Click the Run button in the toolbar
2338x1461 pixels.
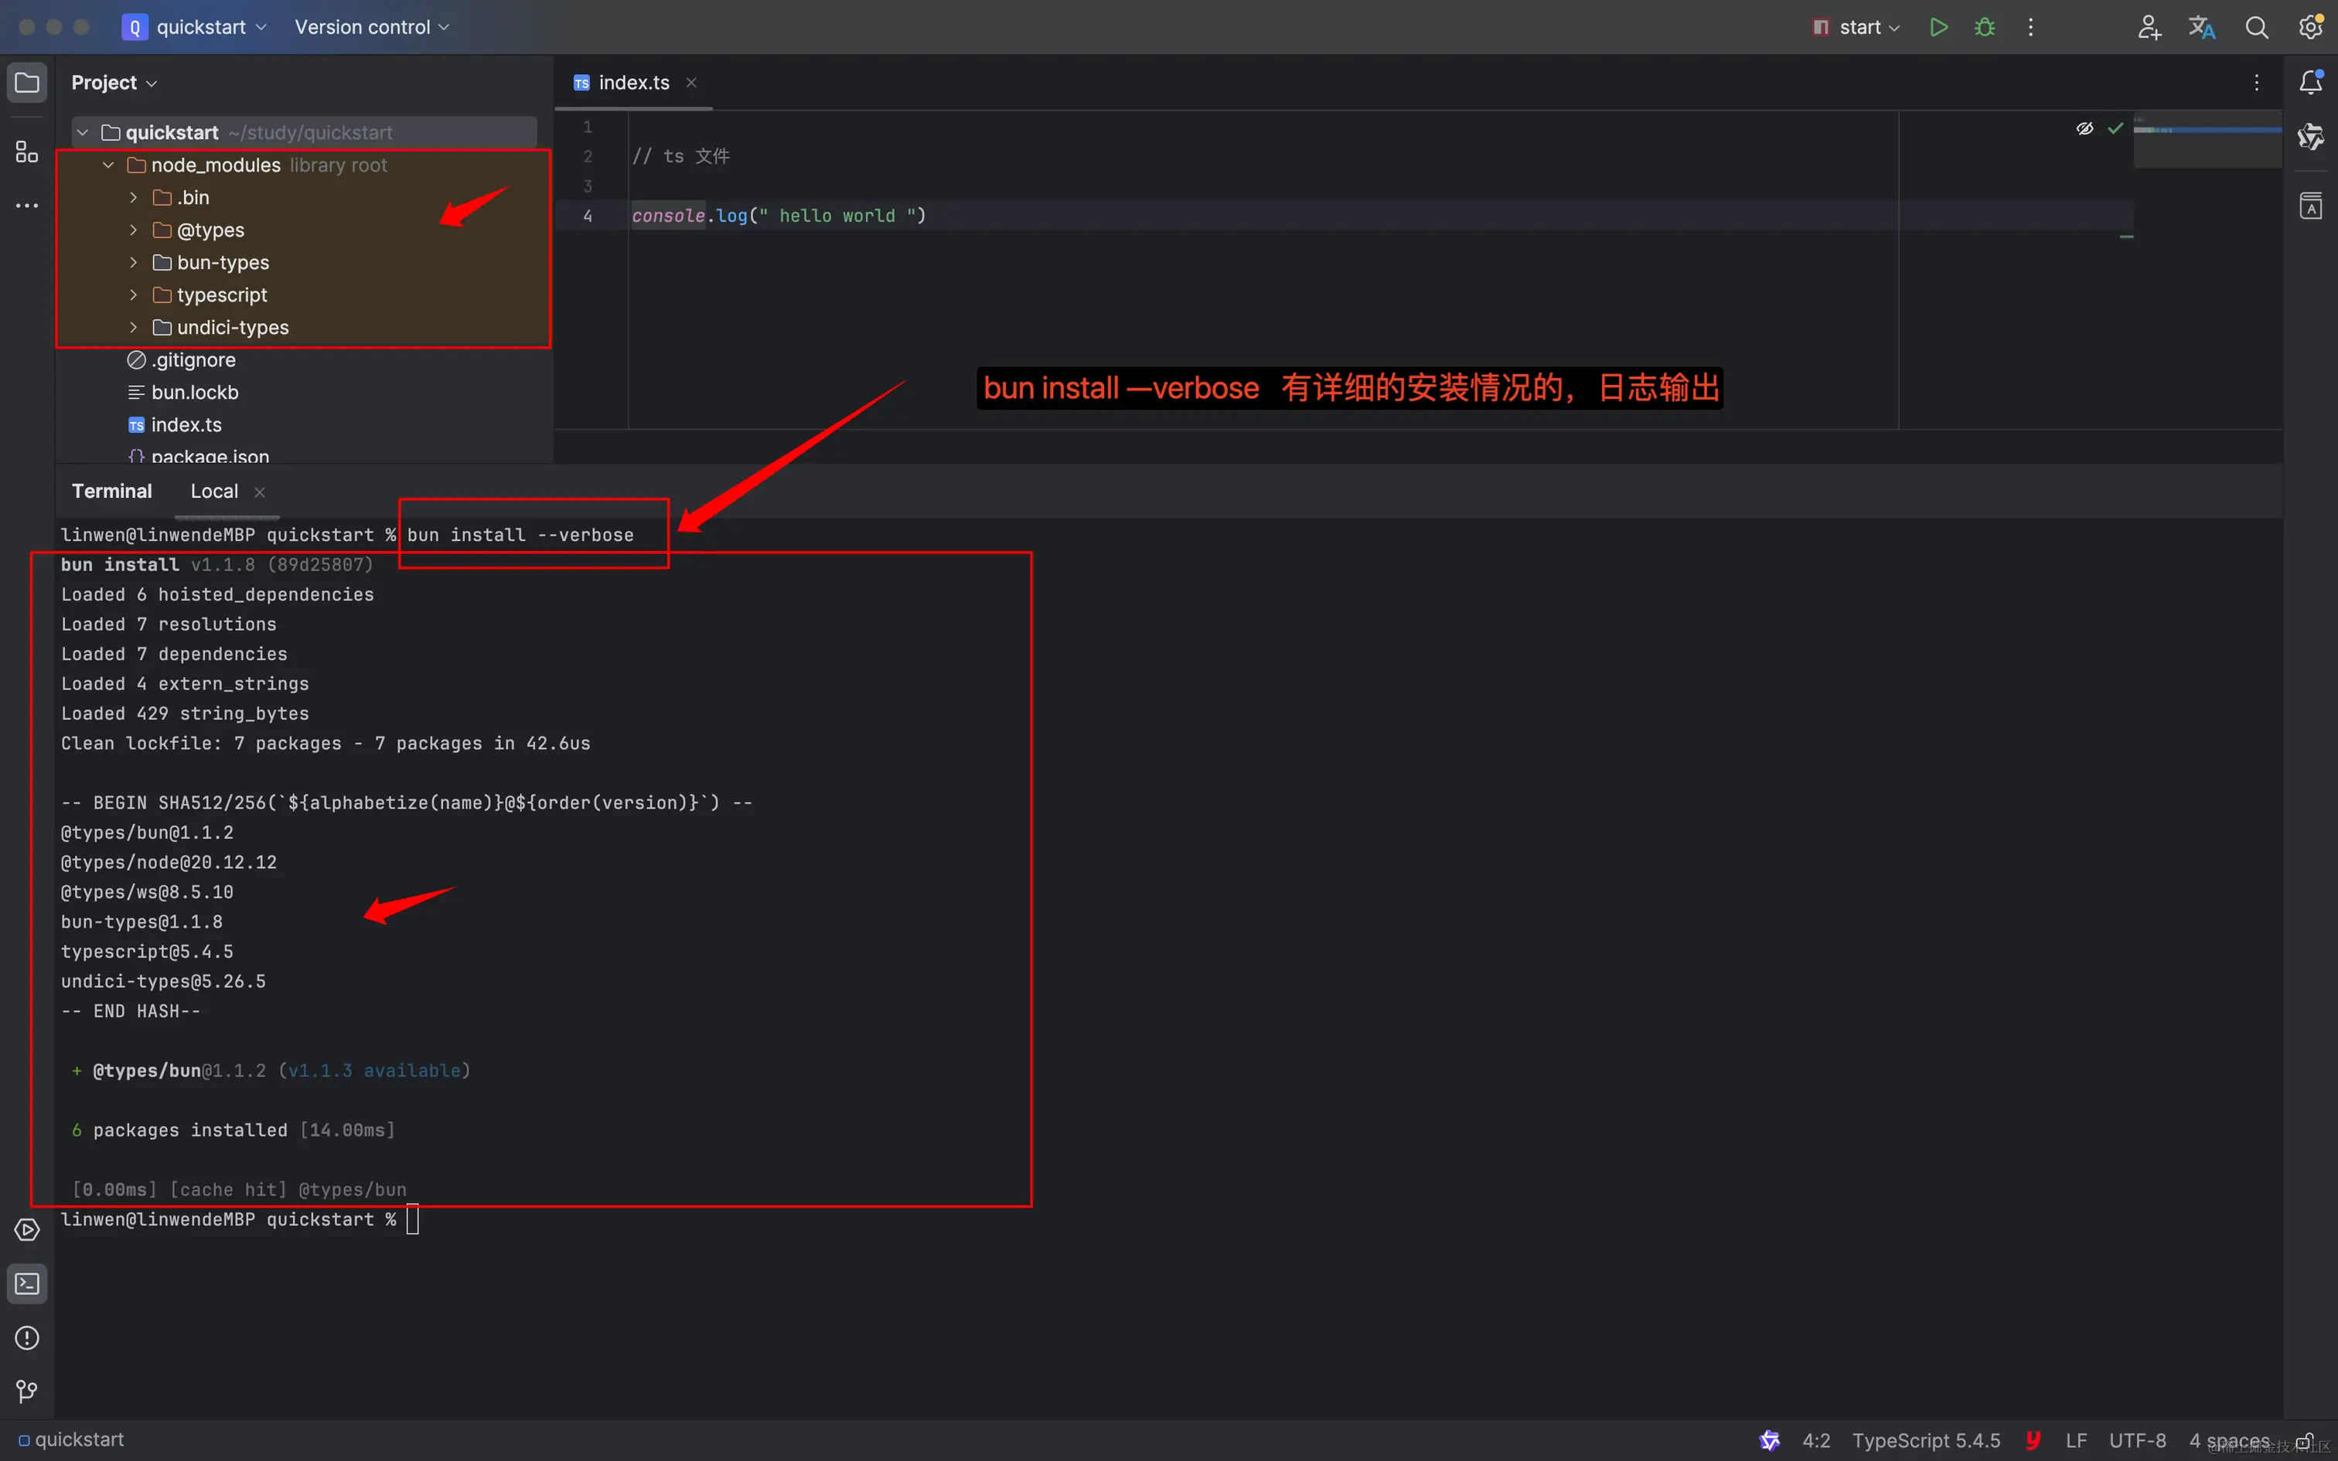pos(1938,27)
